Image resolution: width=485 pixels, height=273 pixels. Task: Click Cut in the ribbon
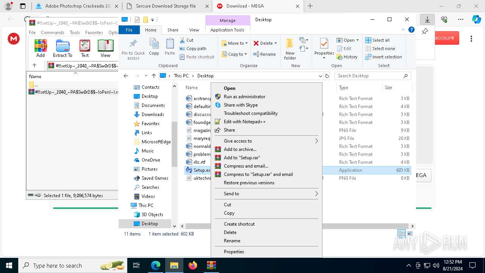tap(186, 40)
